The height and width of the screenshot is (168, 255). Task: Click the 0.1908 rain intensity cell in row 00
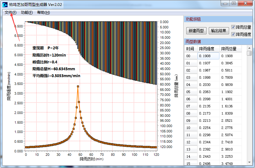click(208, 56)
